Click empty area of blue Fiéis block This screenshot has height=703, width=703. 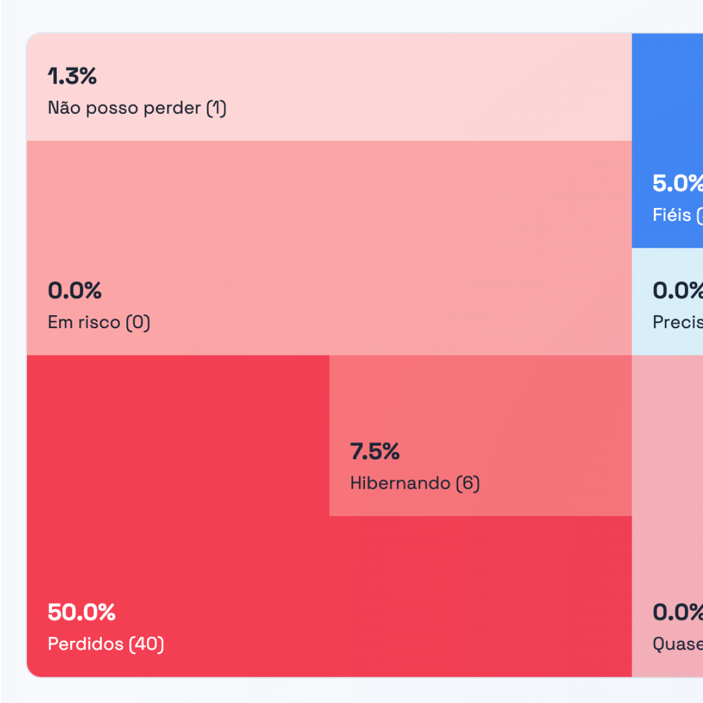click(668, 94)
